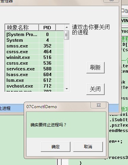128x165 pixels.
Task: Click PID value 516
Action: [x=47, y=57]
